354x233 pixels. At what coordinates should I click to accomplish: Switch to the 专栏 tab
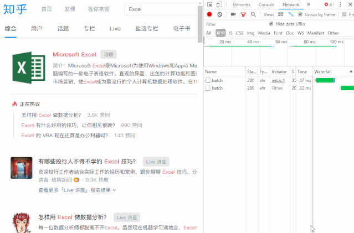[89, 29]
